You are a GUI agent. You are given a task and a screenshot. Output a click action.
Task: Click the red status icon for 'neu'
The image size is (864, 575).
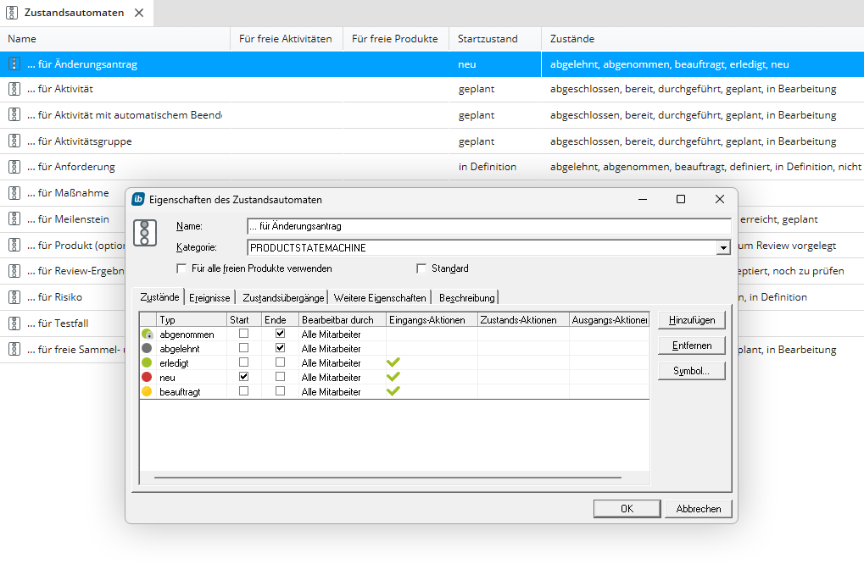[148, 377]
